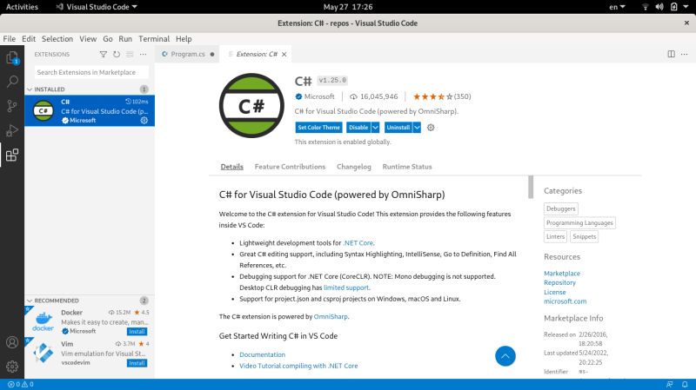
Task: Click the Uninstall button
Action: coord(398,128)
